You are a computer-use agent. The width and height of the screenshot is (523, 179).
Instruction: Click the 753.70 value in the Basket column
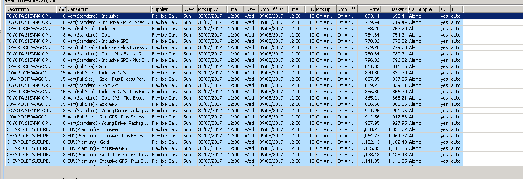[x=400, y=29]
